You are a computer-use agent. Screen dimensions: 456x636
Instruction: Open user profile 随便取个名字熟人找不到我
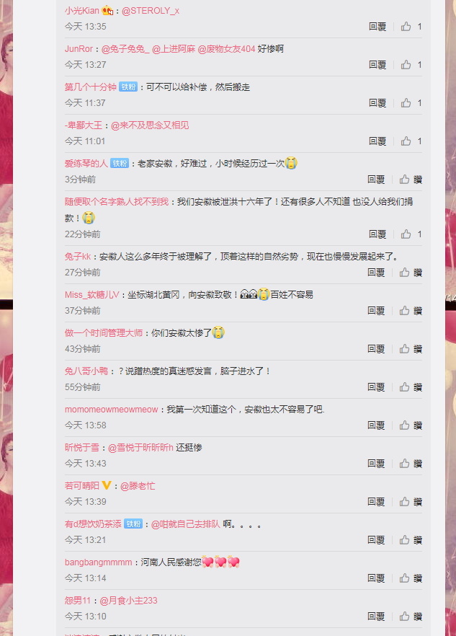click(116, 202)
